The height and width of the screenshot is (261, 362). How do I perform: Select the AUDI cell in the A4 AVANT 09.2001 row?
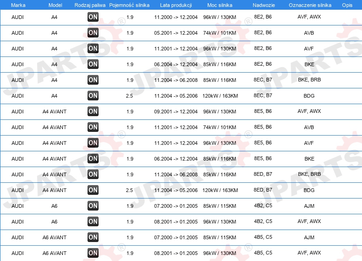click(18, 112)
